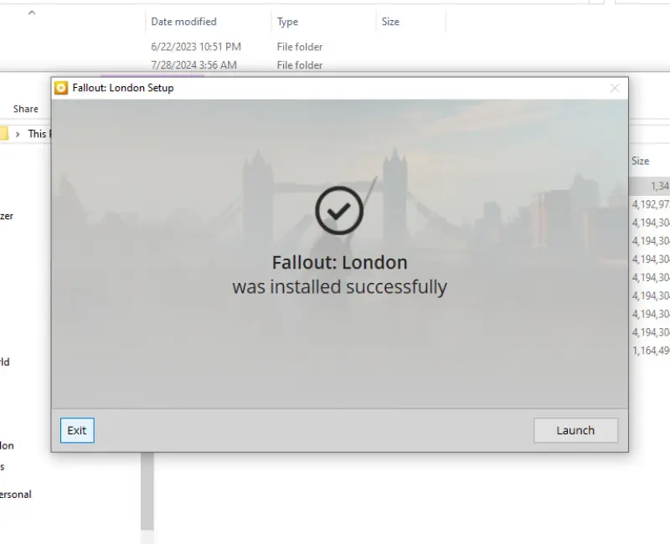Image resolution: width=670 pixels, height=544 pixels.
Task: Select the file row sized 4,192,97
Action: coord(650,204)
